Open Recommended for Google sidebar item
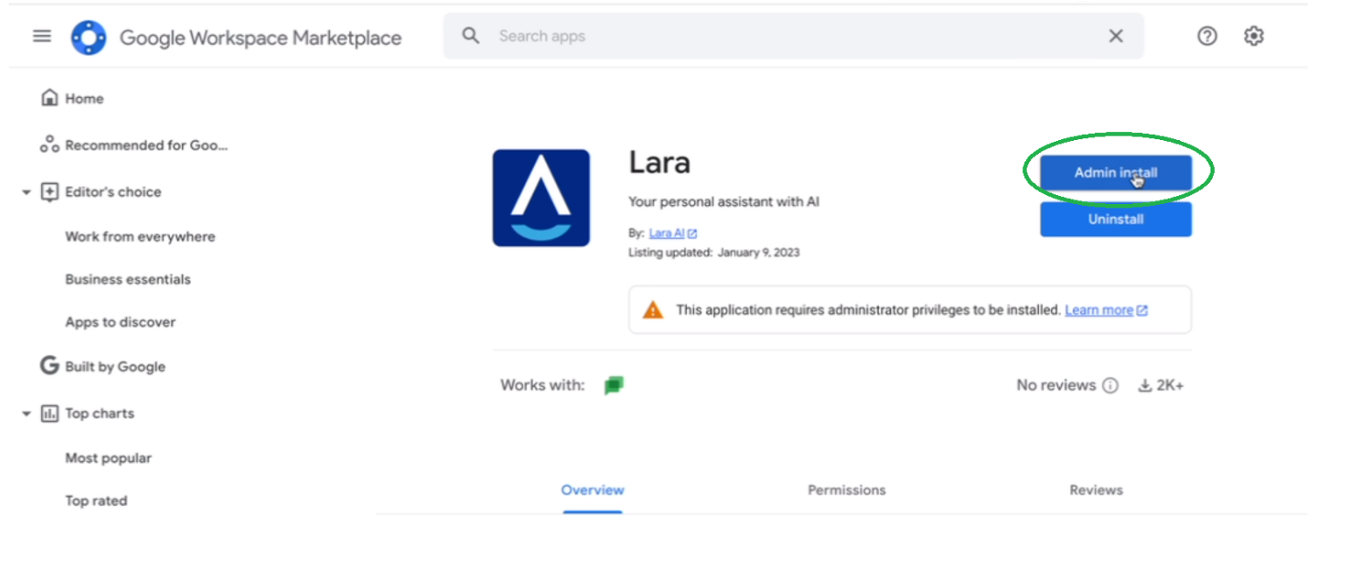The width and height of the screenshot is (1368, 561). click(146, 145)
